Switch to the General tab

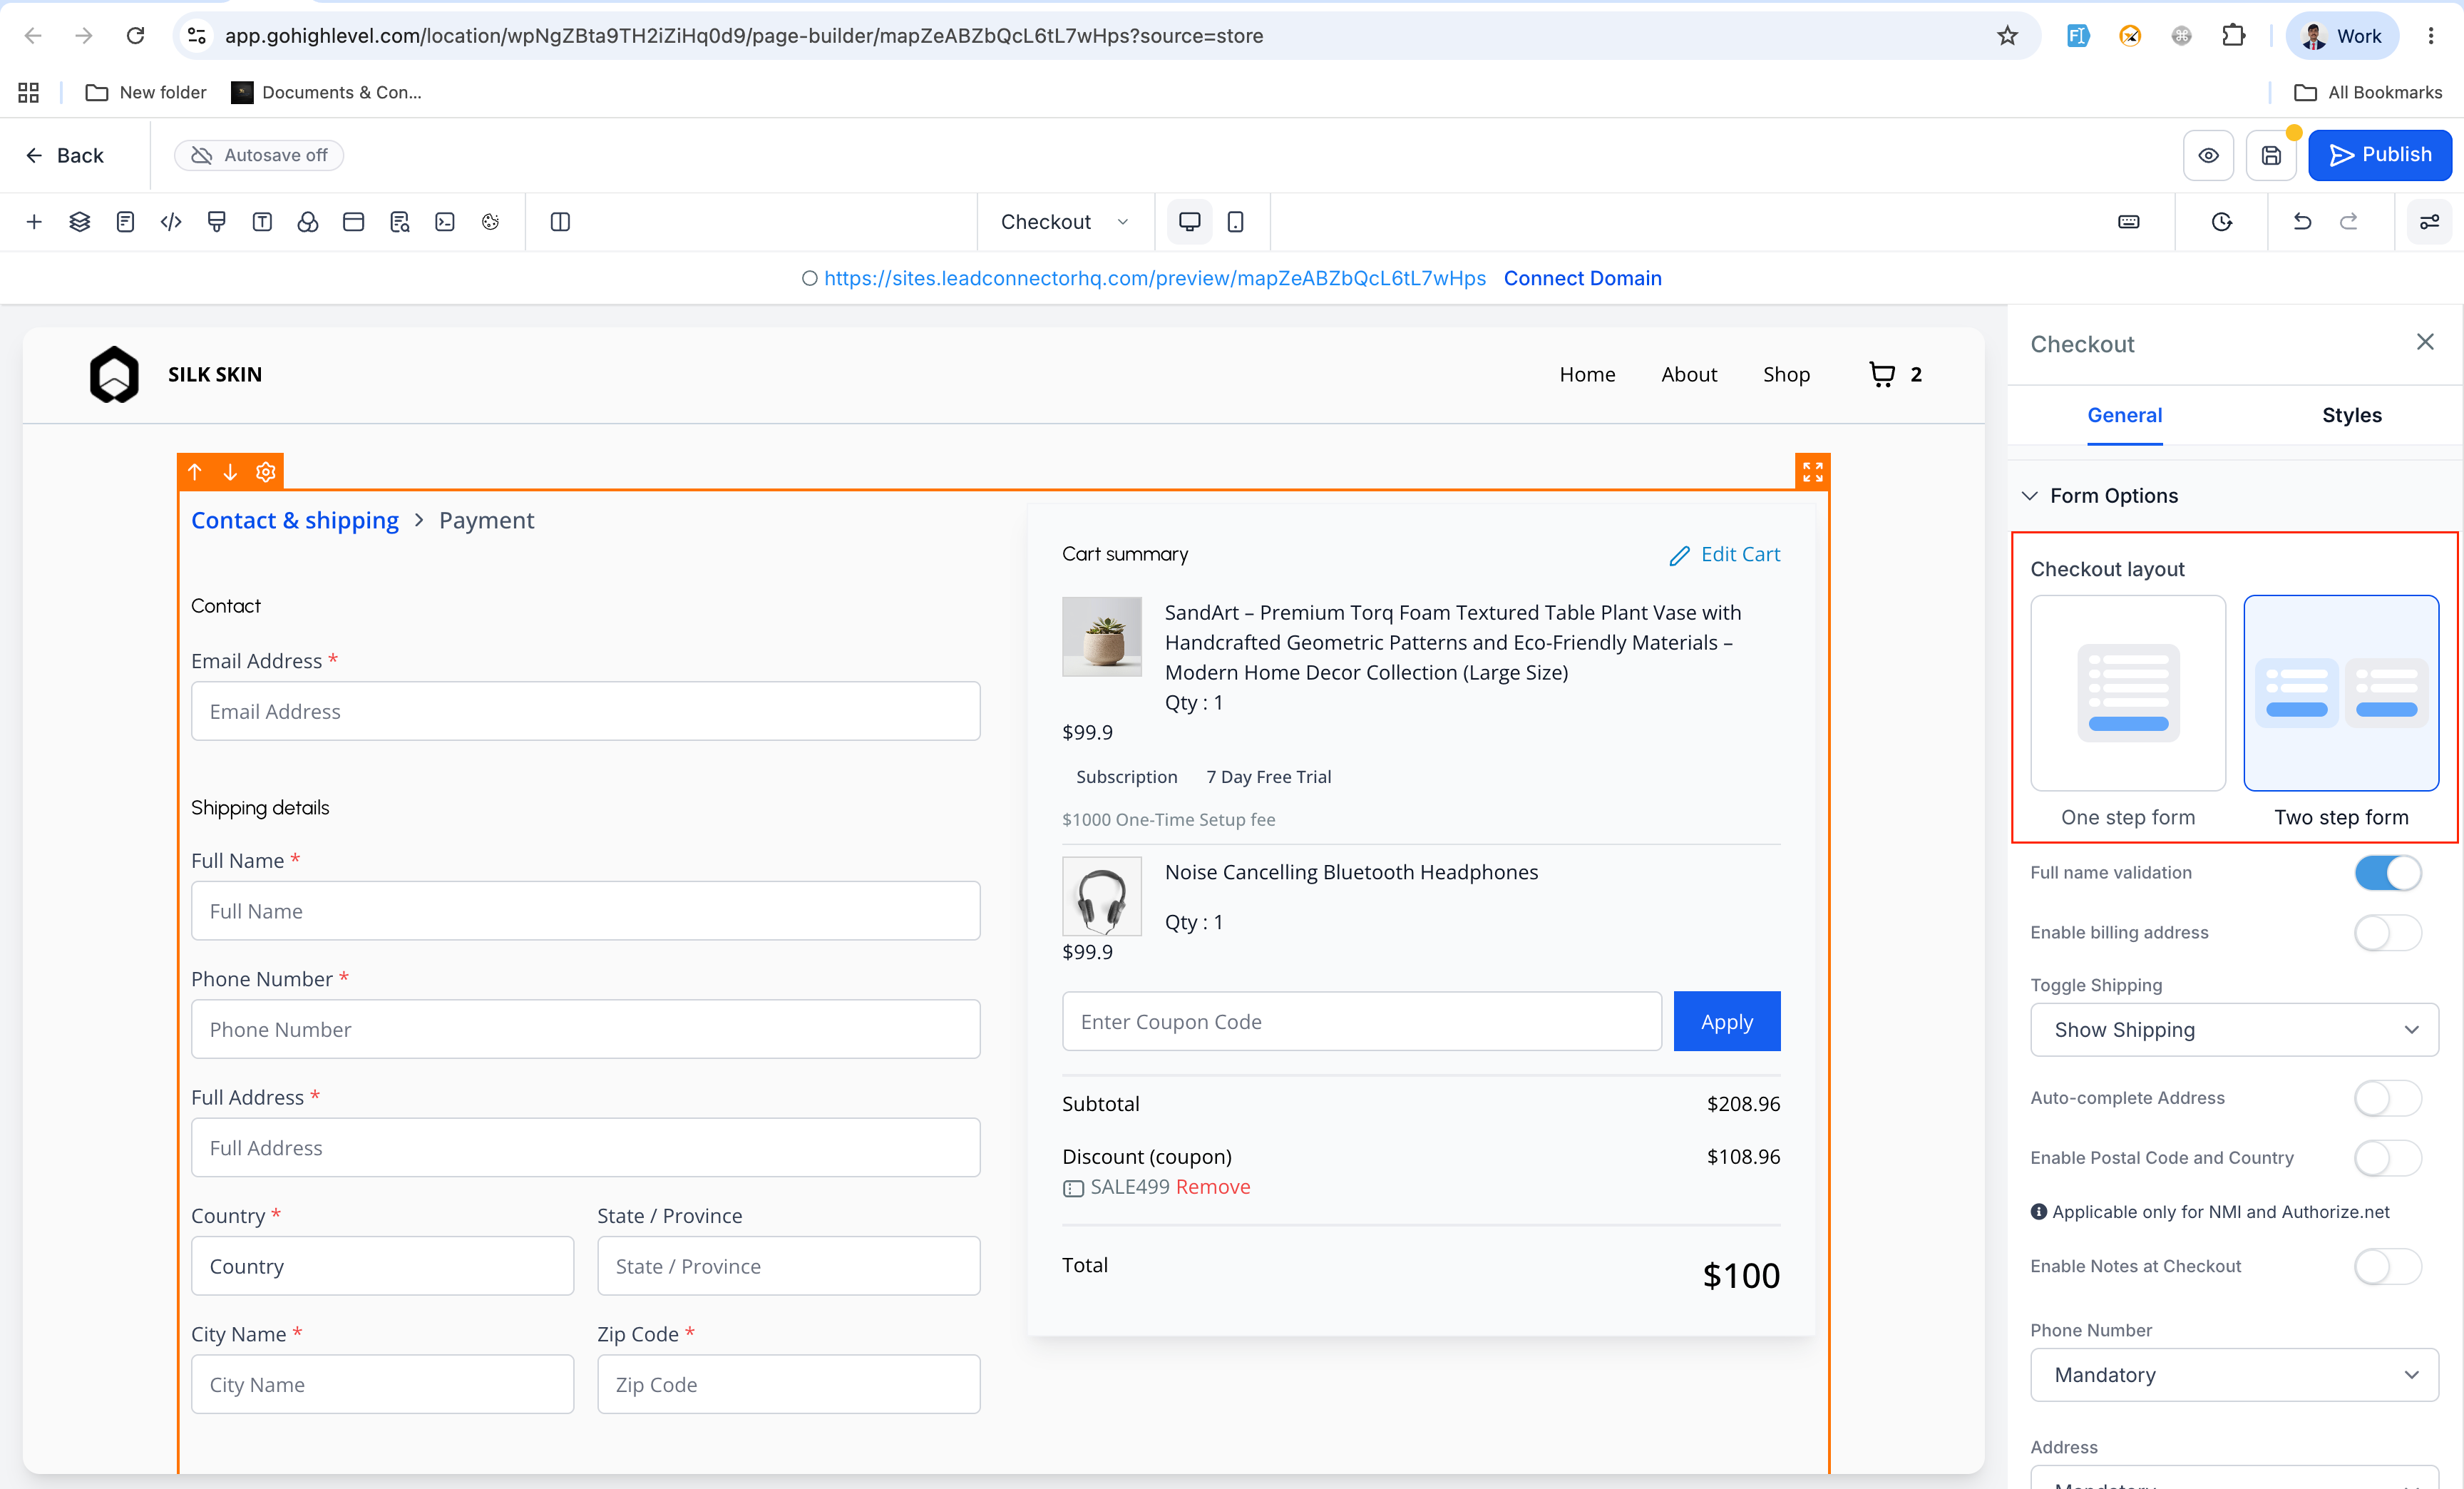[2124, 415]
